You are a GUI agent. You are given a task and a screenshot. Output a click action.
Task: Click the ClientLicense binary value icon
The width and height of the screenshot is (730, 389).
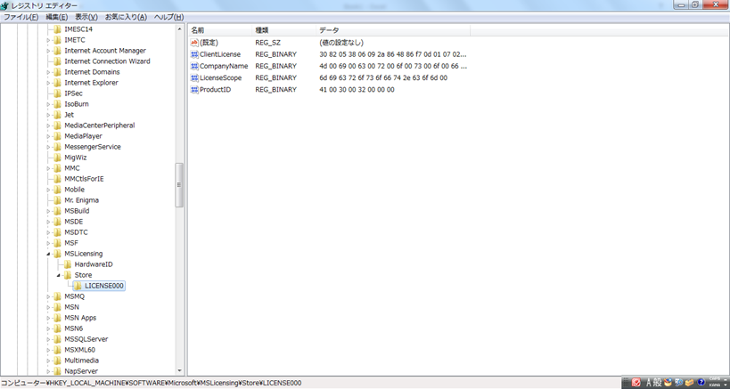point(194,54)
